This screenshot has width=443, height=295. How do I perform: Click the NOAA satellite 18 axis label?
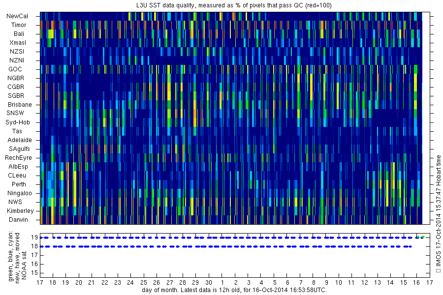pos(34,246)
